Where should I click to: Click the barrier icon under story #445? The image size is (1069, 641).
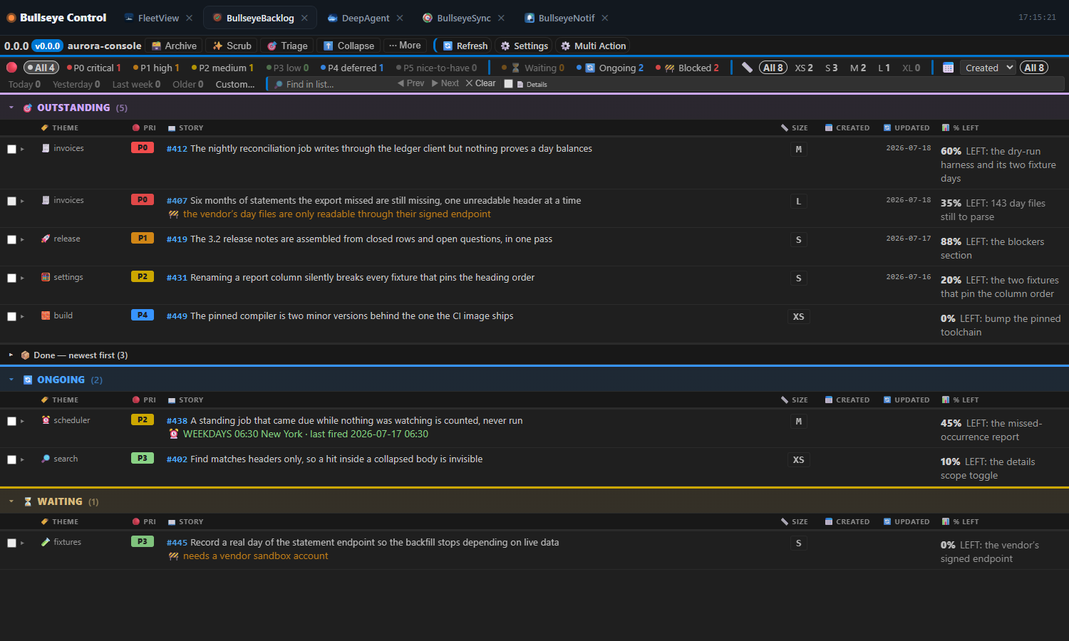pos(173,556)
